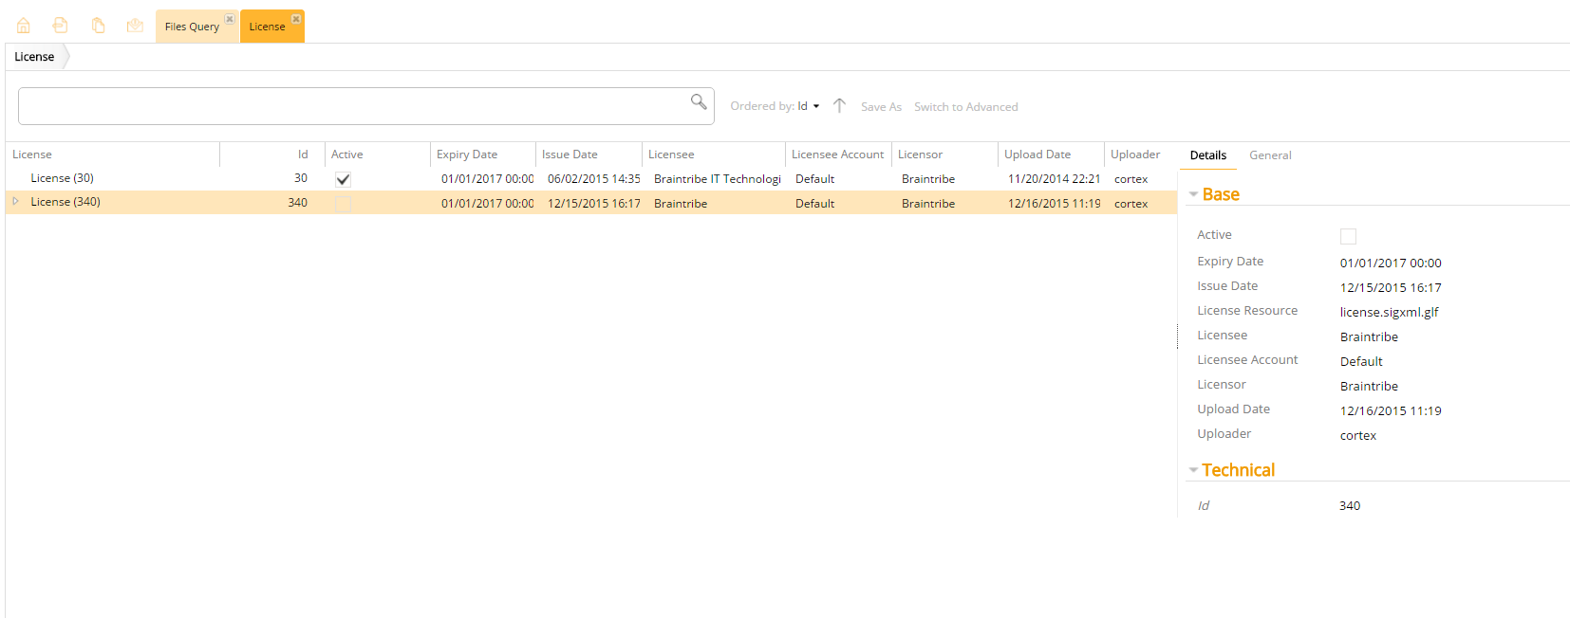Viewport: 1570px width, 618px height.
Task: Collapse the Technical section
Action: (1193, 470)
